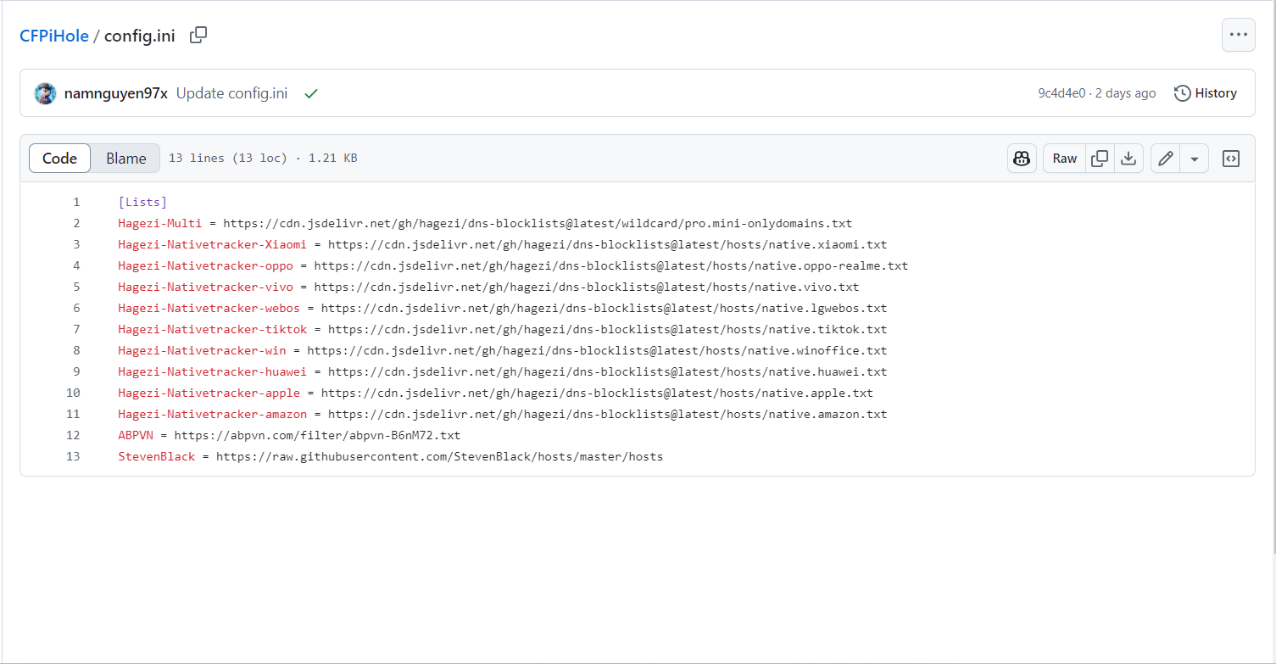Copy raw file contents icon
1276x664 pixels.
coord(1100,159)
